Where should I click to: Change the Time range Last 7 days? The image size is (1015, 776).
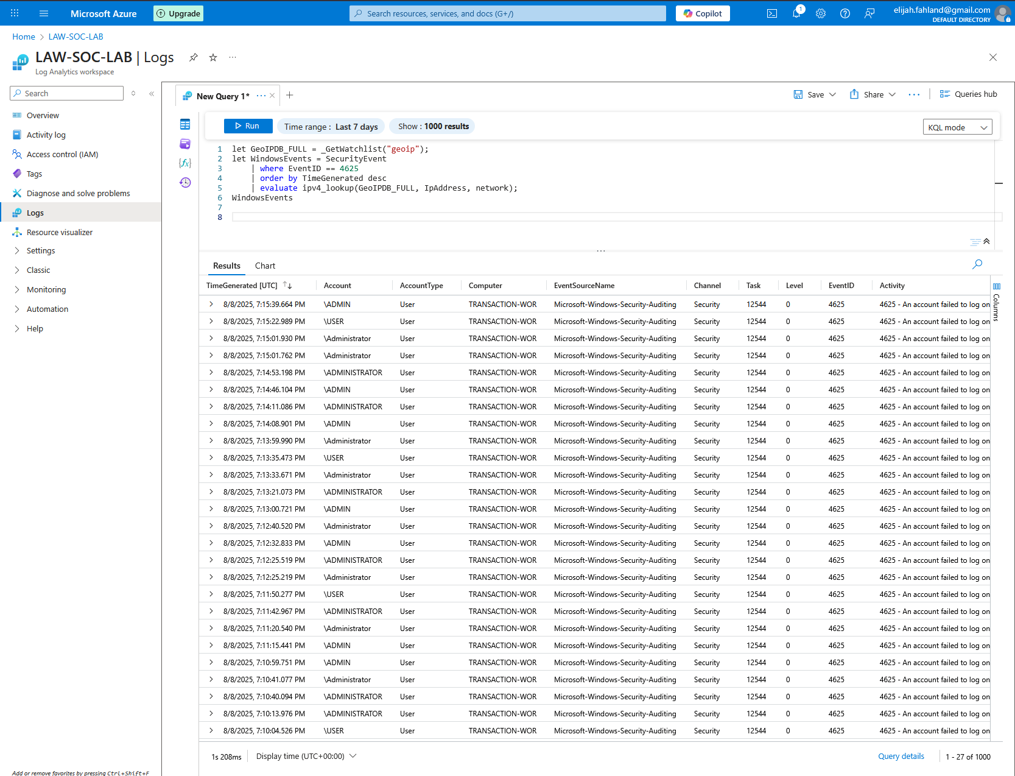pos(331,127)
